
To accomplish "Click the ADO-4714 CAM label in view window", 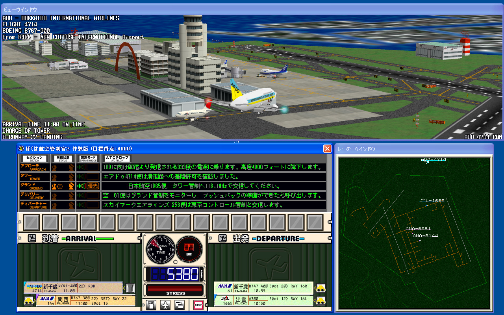I will click(483, 137).
